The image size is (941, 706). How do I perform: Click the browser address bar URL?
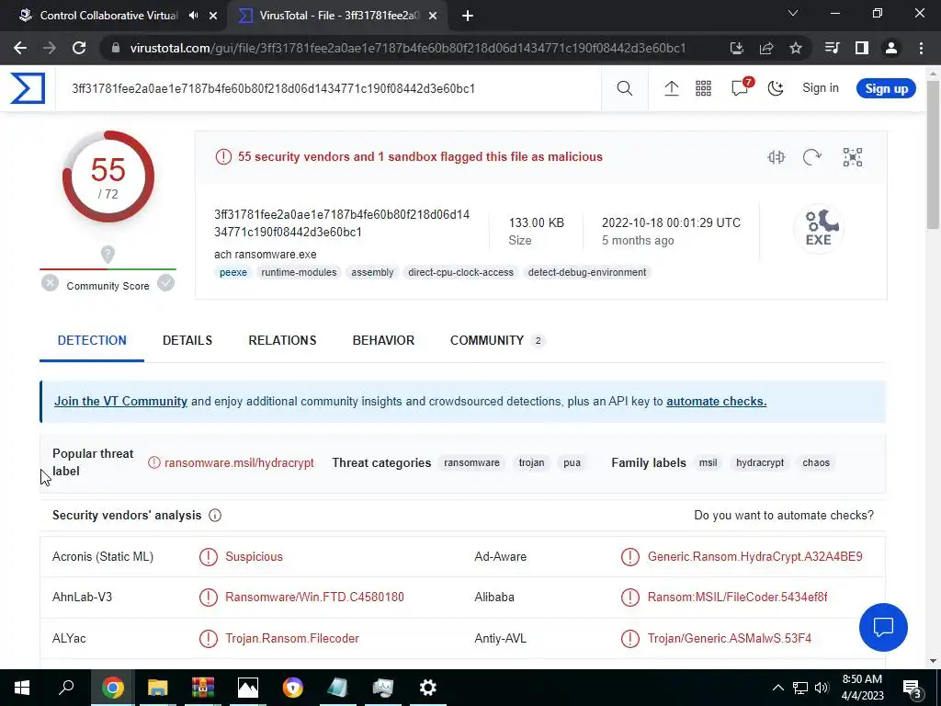tap(408, 48)
